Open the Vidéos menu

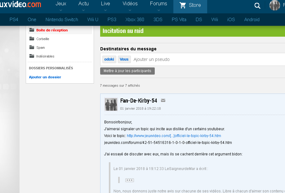click(130, 4)
